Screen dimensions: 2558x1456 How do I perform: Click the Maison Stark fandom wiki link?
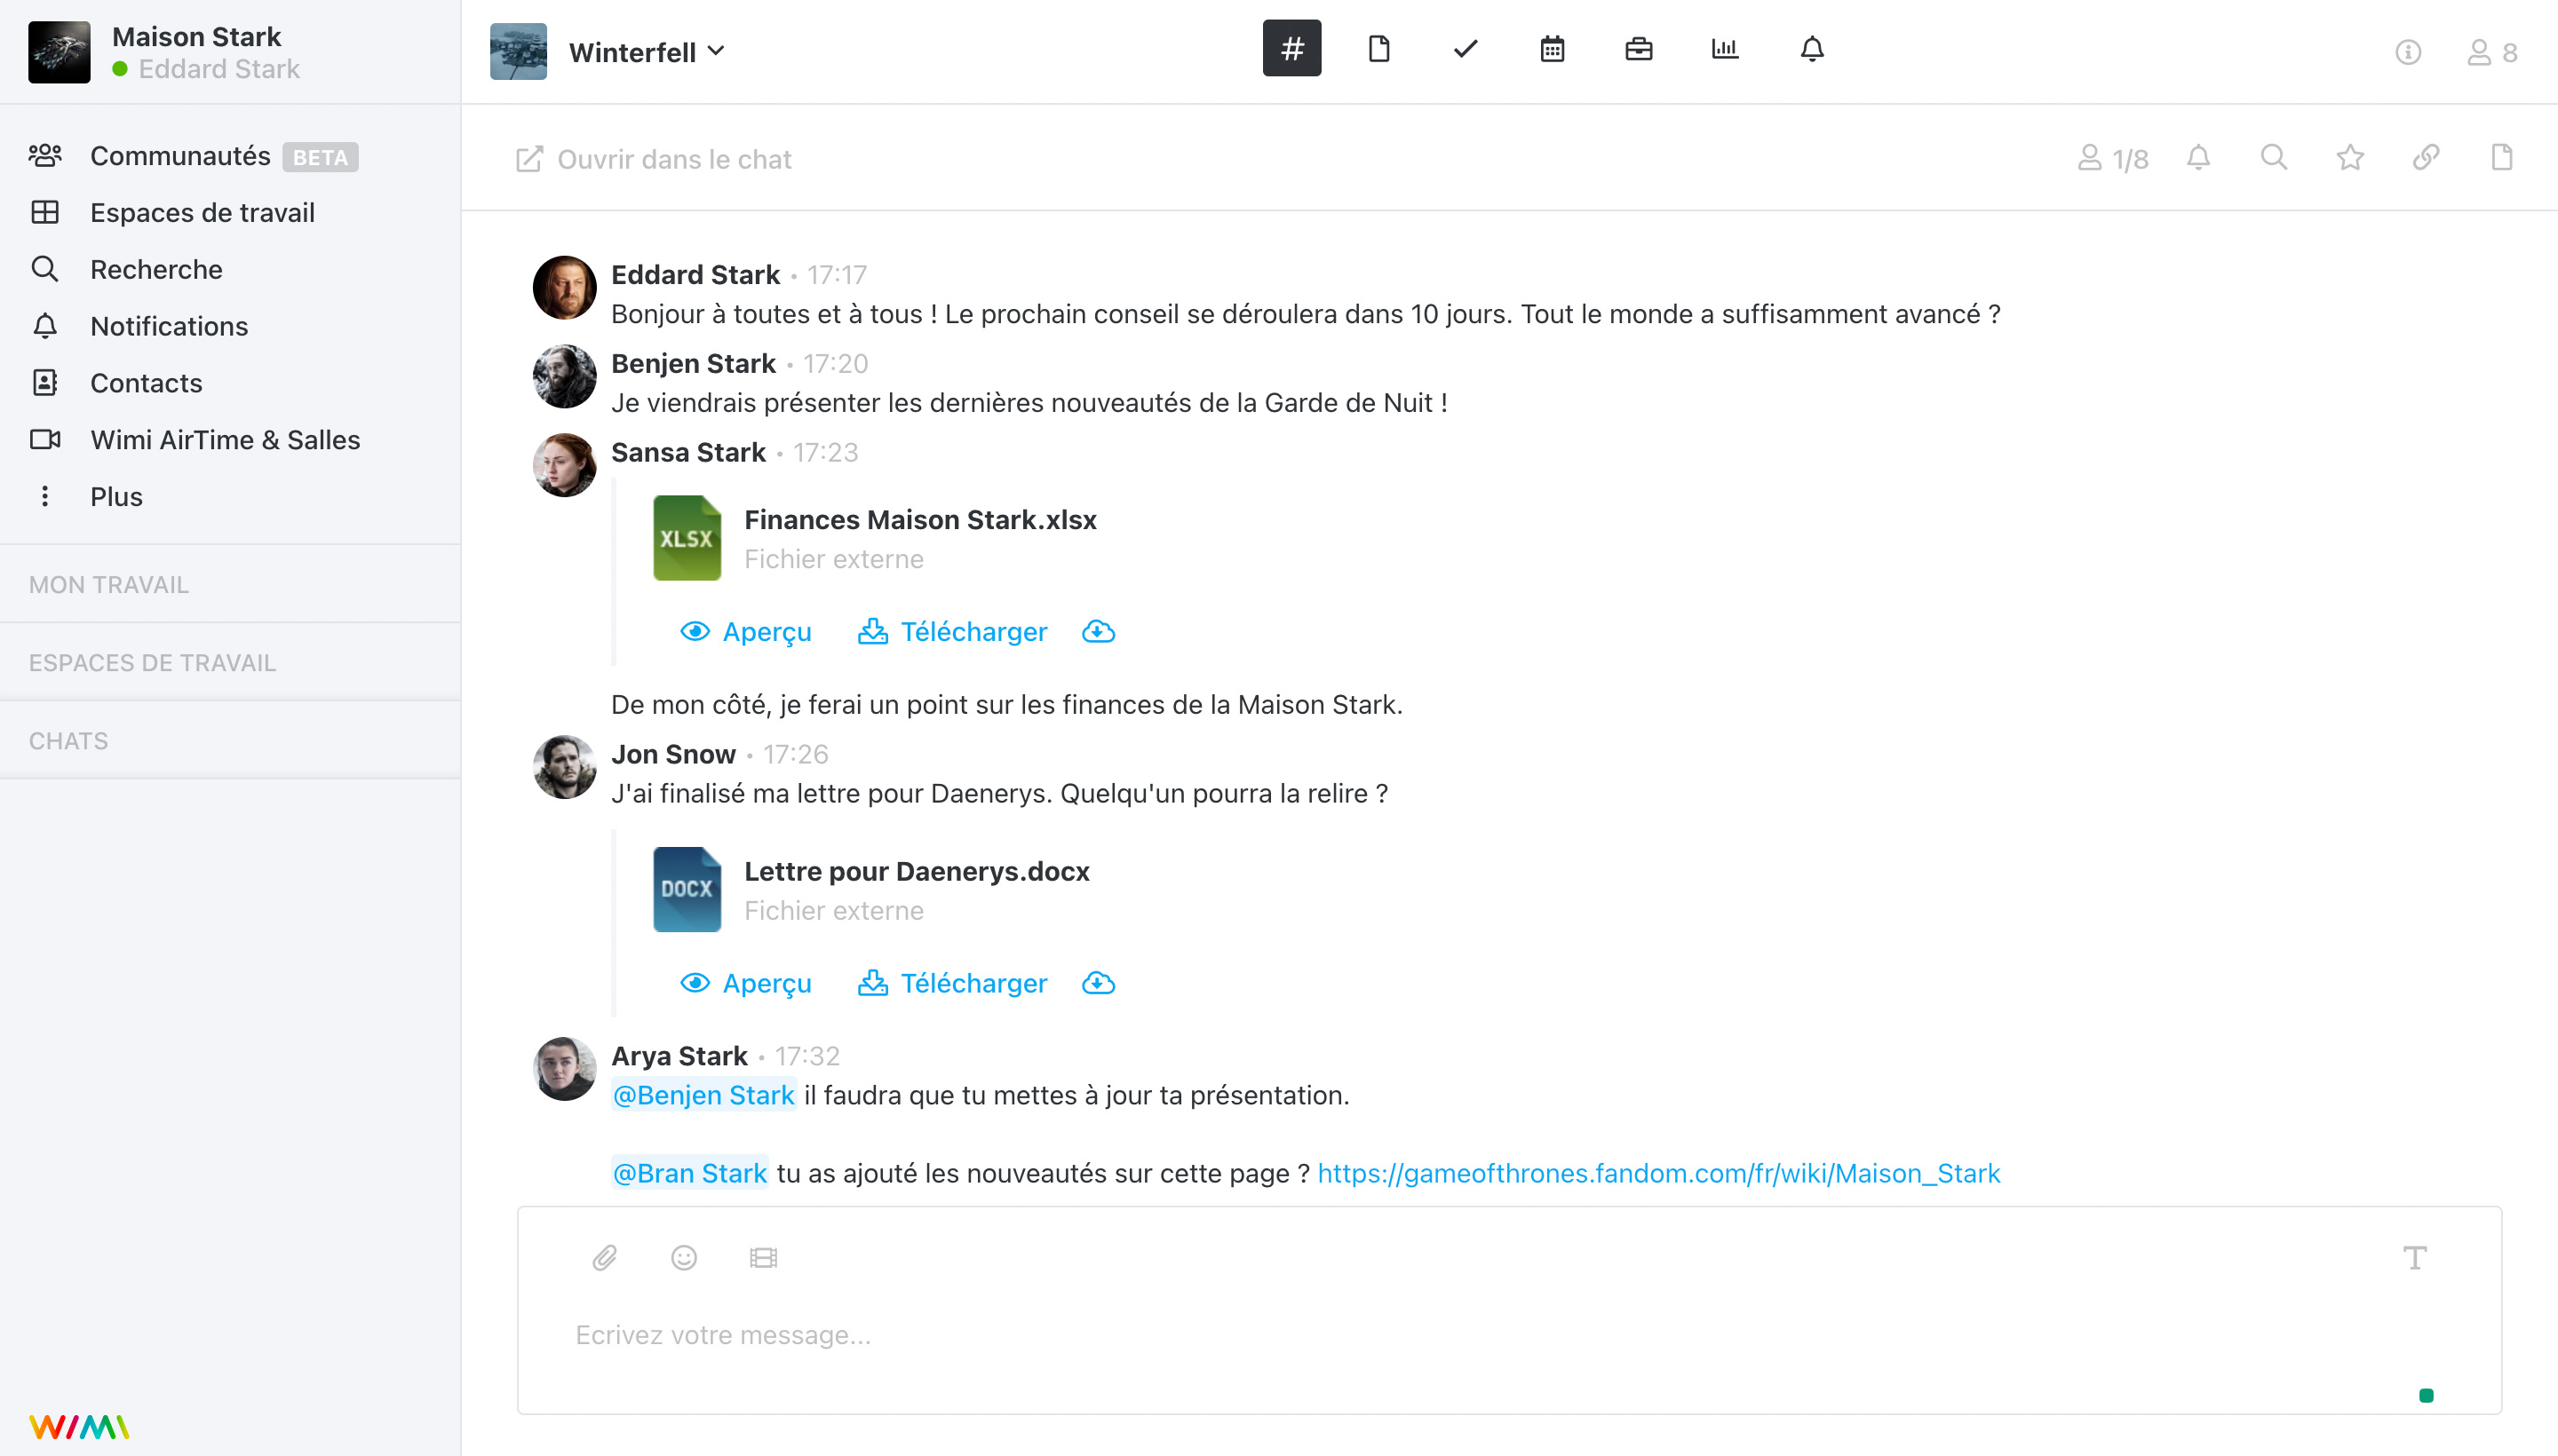click(1657, 1172)
